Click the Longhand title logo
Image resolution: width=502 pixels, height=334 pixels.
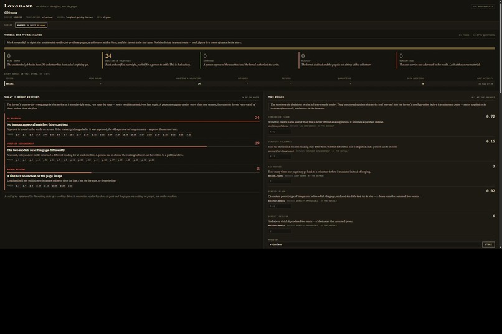(18, 6)
